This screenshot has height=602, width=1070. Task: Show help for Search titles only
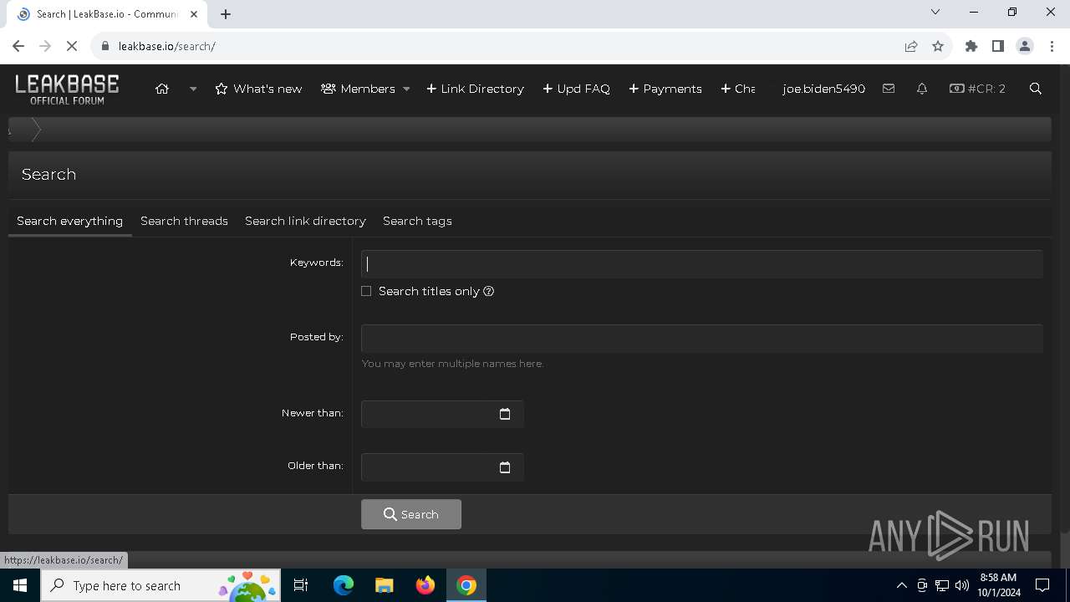click(x=489, y=291)
